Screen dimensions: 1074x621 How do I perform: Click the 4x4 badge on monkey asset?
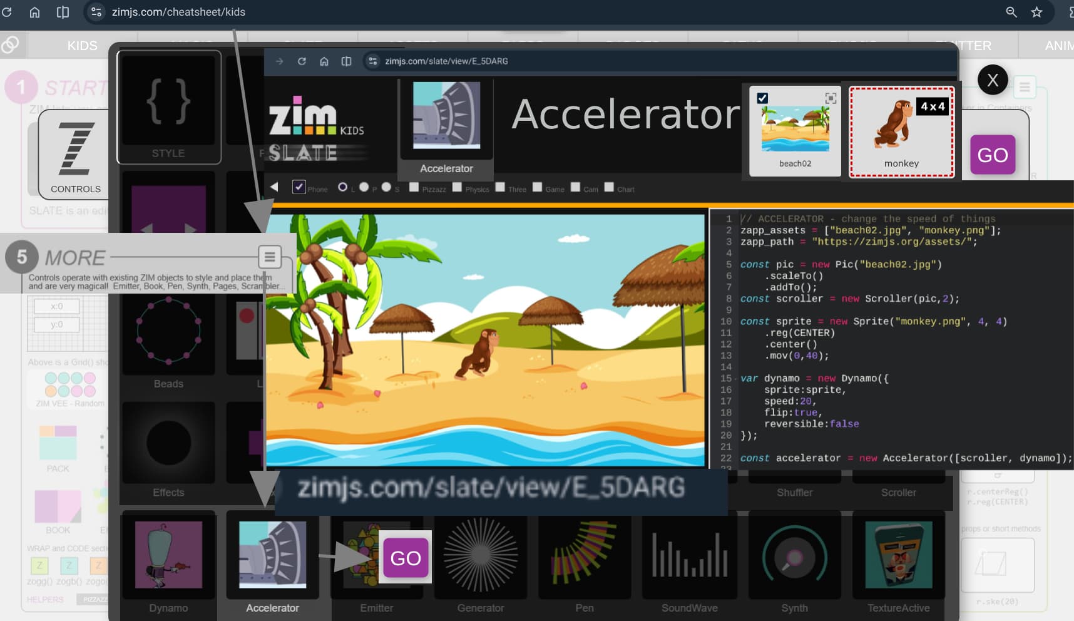coord(933,106)
